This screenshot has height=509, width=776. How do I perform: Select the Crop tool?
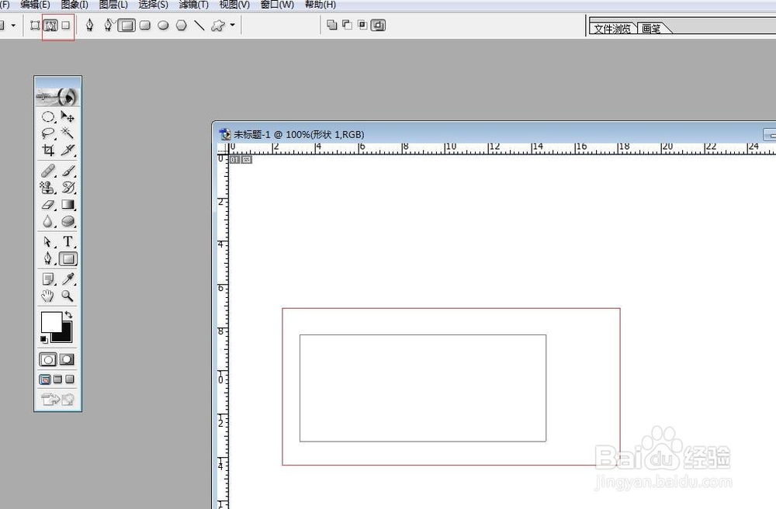click(47, 149)
